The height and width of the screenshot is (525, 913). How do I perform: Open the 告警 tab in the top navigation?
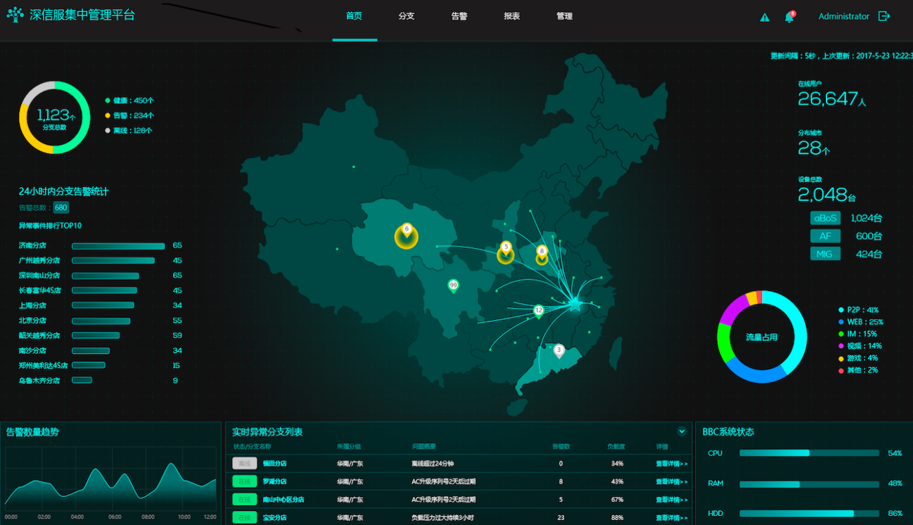pyautogui.click(x=459, y=16)
